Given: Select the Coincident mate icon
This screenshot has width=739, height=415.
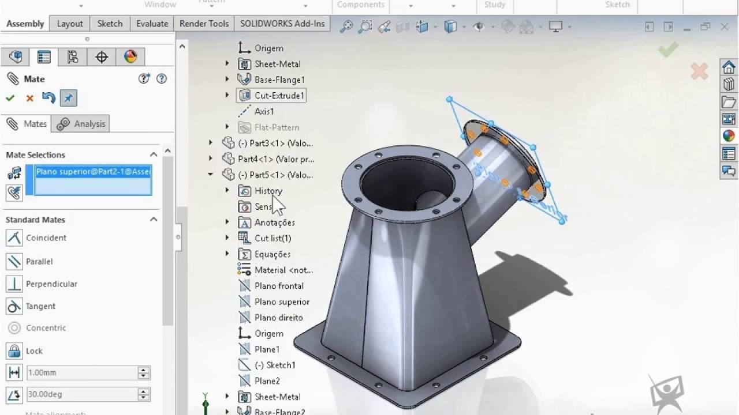Looking at the screenshot, I should (14, 237).
